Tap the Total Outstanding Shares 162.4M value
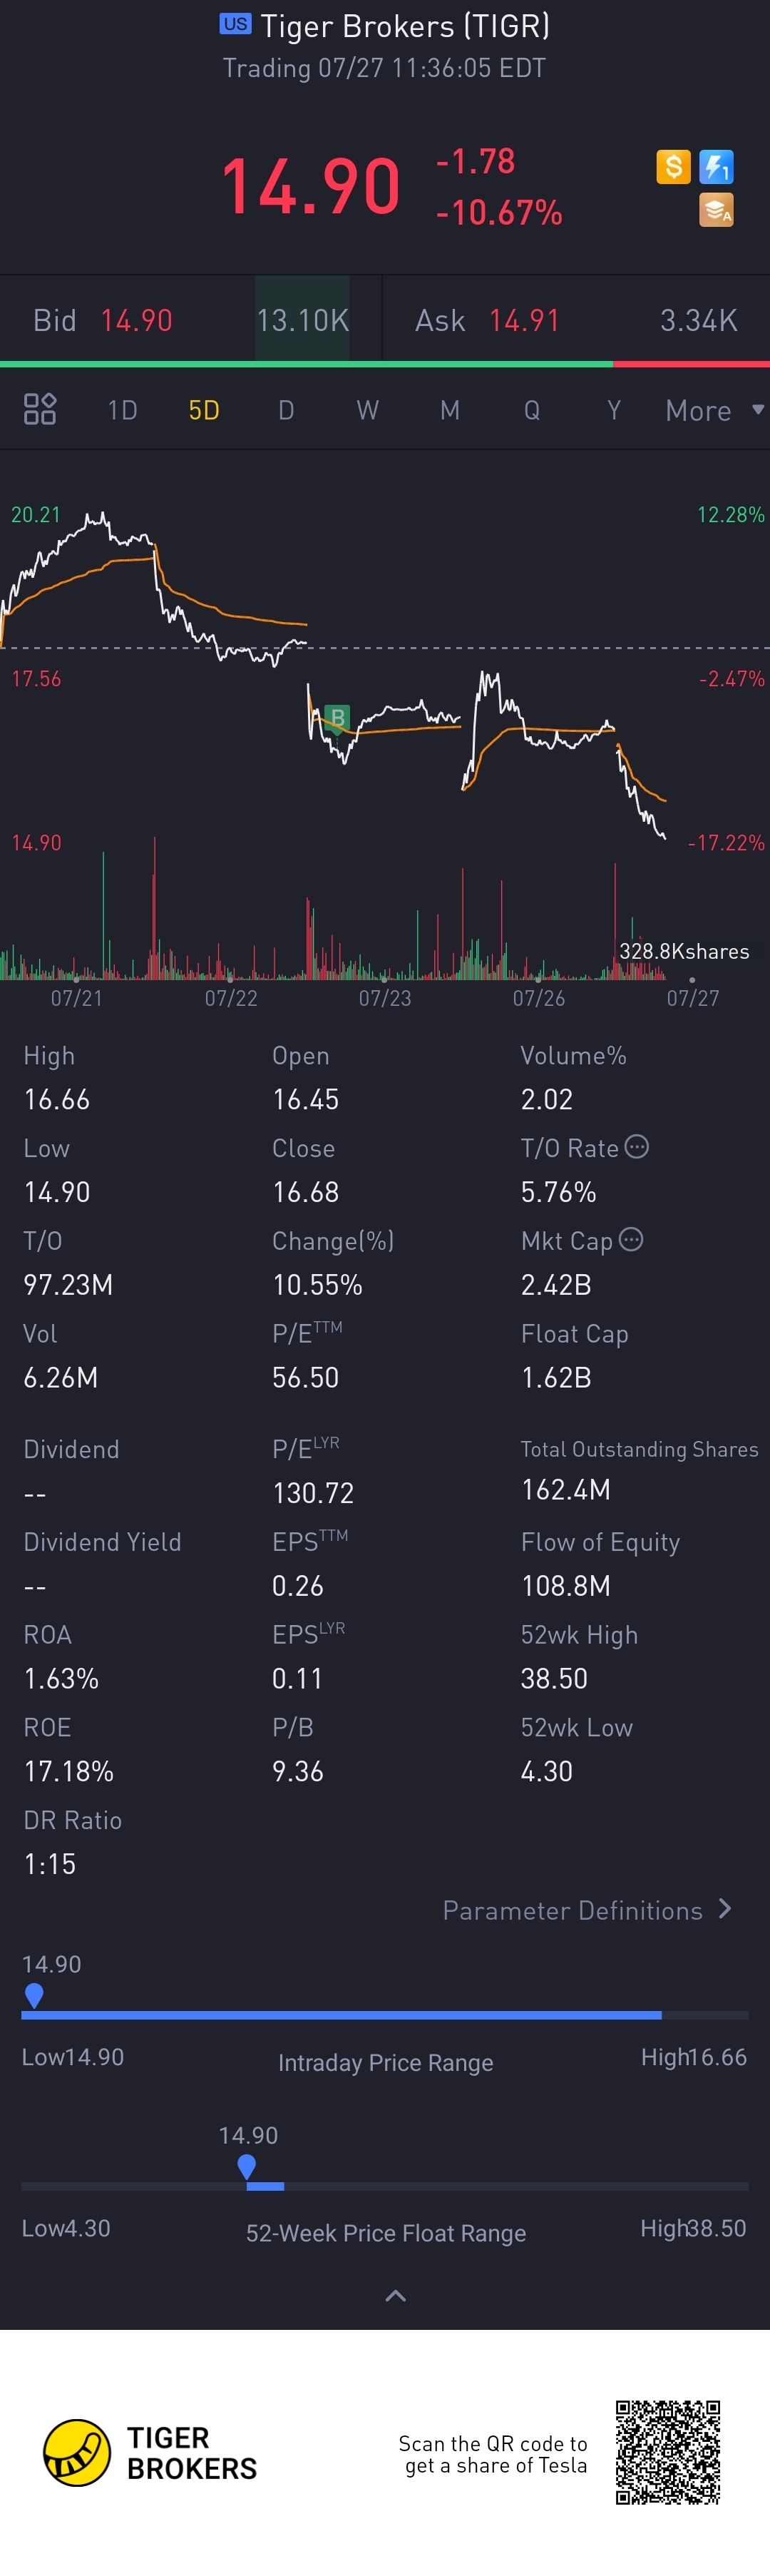The height and width of the screenshot is (2576, 770). coord(566,1489)
